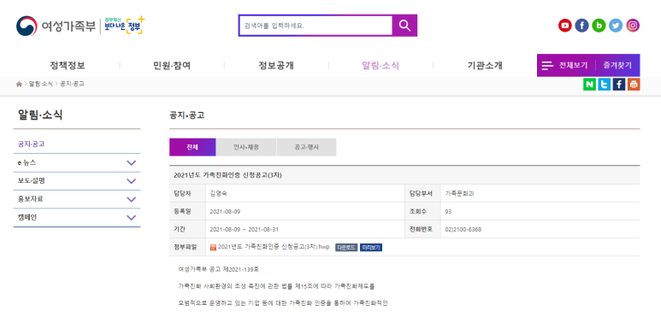Click the phone number 02)2100-6368
The width and height of the screenshot is (661, 317).
463,230
